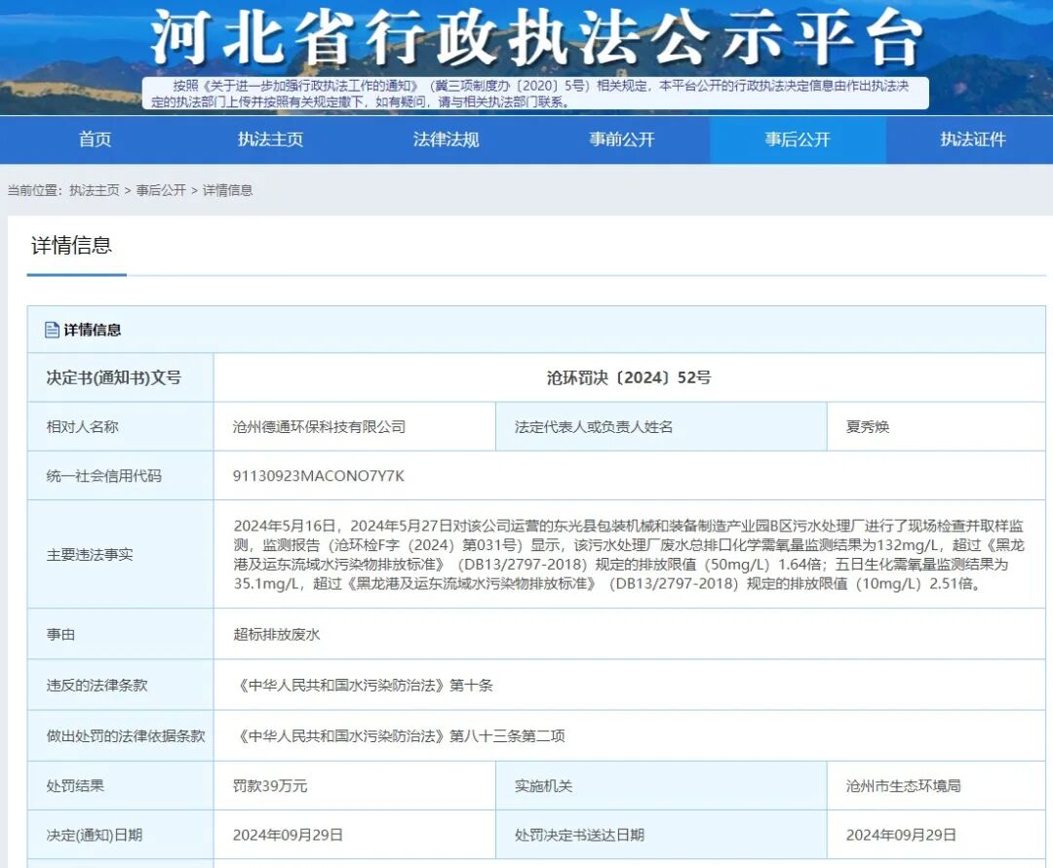Screen dimensions: 1053x868
Task: Click the main violation facts paragraph
Action: 629,554
